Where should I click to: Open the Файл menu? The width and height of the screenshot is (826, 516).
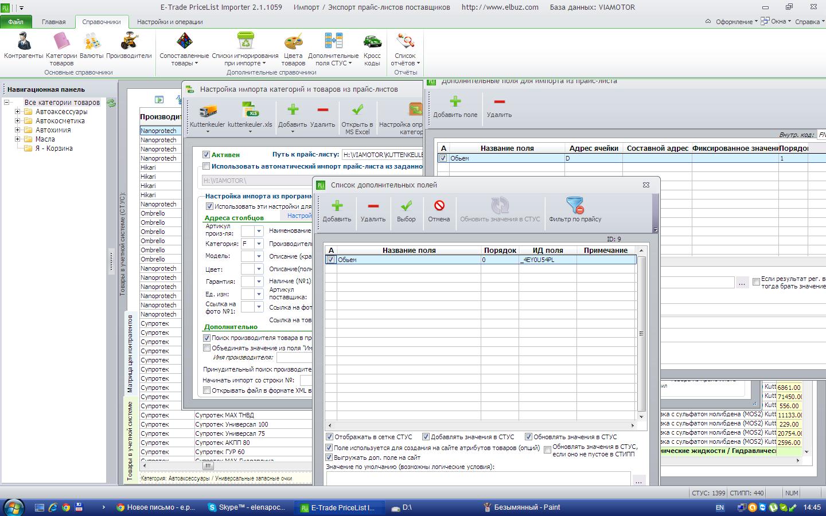coord(16,22)
